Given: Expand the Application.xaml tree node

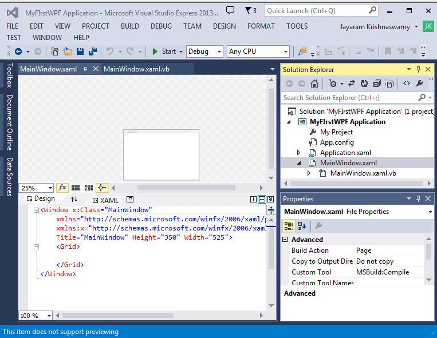Looking at the screenshot, I should (x=298, y=153).
